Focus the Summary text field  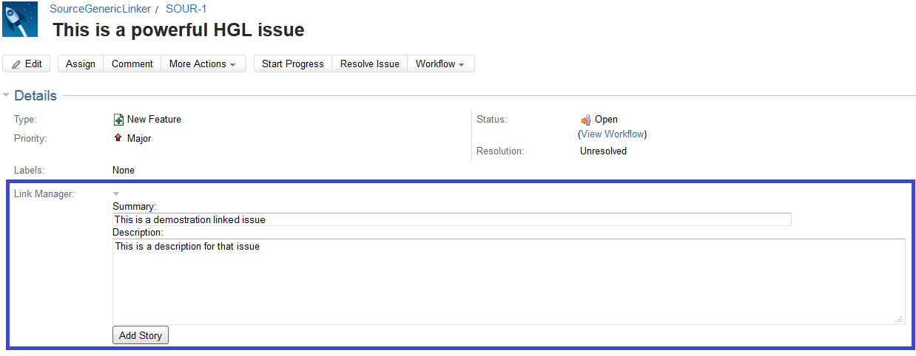click(x=451, y=219)
